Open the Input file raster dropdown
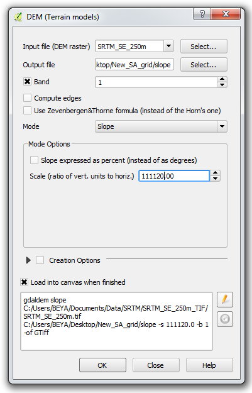The height and width of the screenshot is (393, 252). pos(168,46)
